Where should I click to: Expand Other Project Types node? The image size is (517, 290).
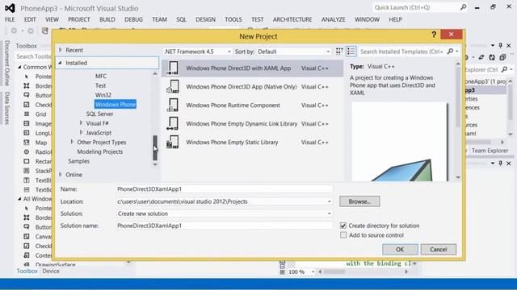72,142
